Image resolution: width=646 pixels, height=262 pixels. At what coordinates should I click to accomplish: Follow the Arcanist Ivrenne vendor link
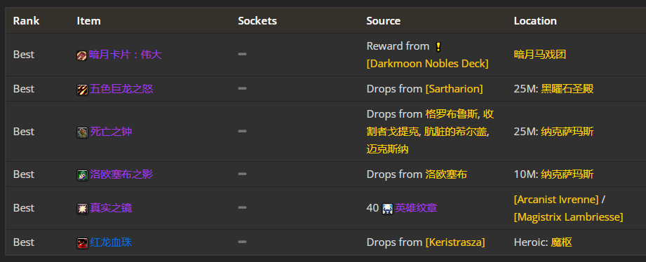556,200
